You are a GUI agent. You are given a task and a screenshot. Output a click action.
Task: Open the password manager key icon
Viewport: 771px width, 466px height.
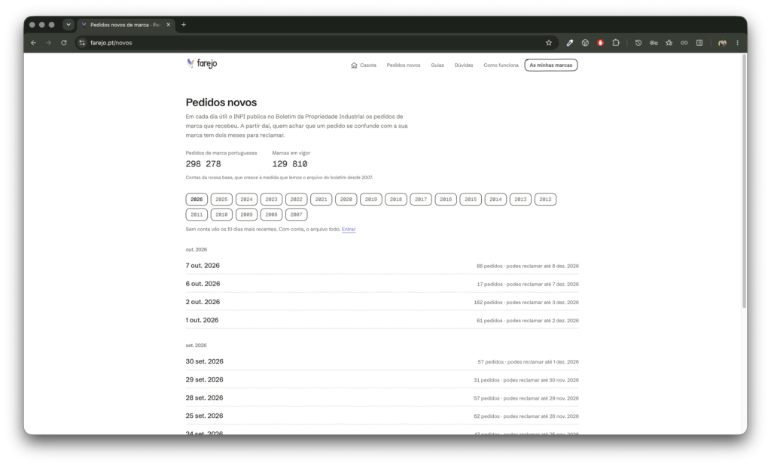(x=654, y=43)
